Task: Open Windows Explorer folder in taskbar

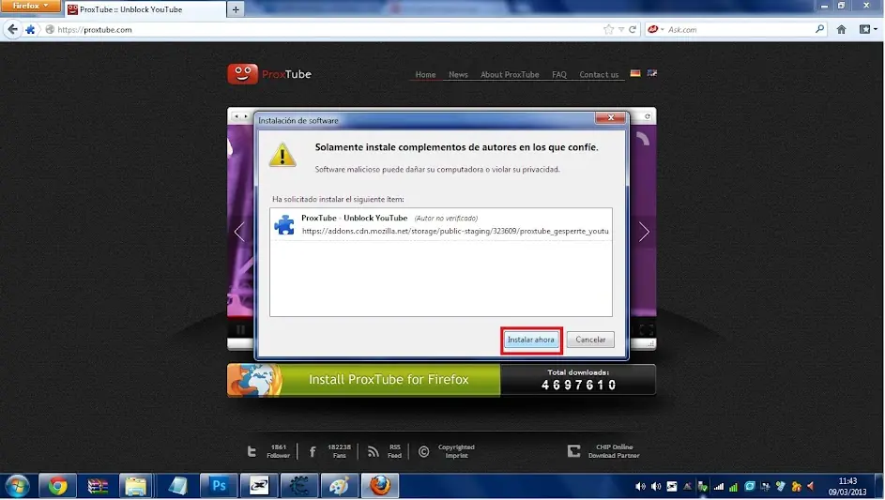Action: click(x=135, y=486)
